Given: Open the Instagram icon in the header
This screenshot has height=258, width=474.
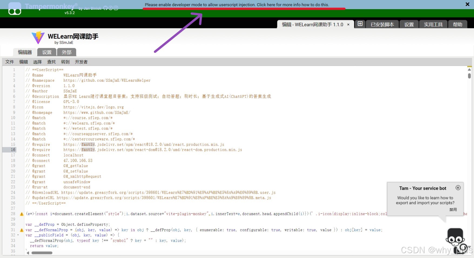Looking at the screenshot, I should coord(116,8).
